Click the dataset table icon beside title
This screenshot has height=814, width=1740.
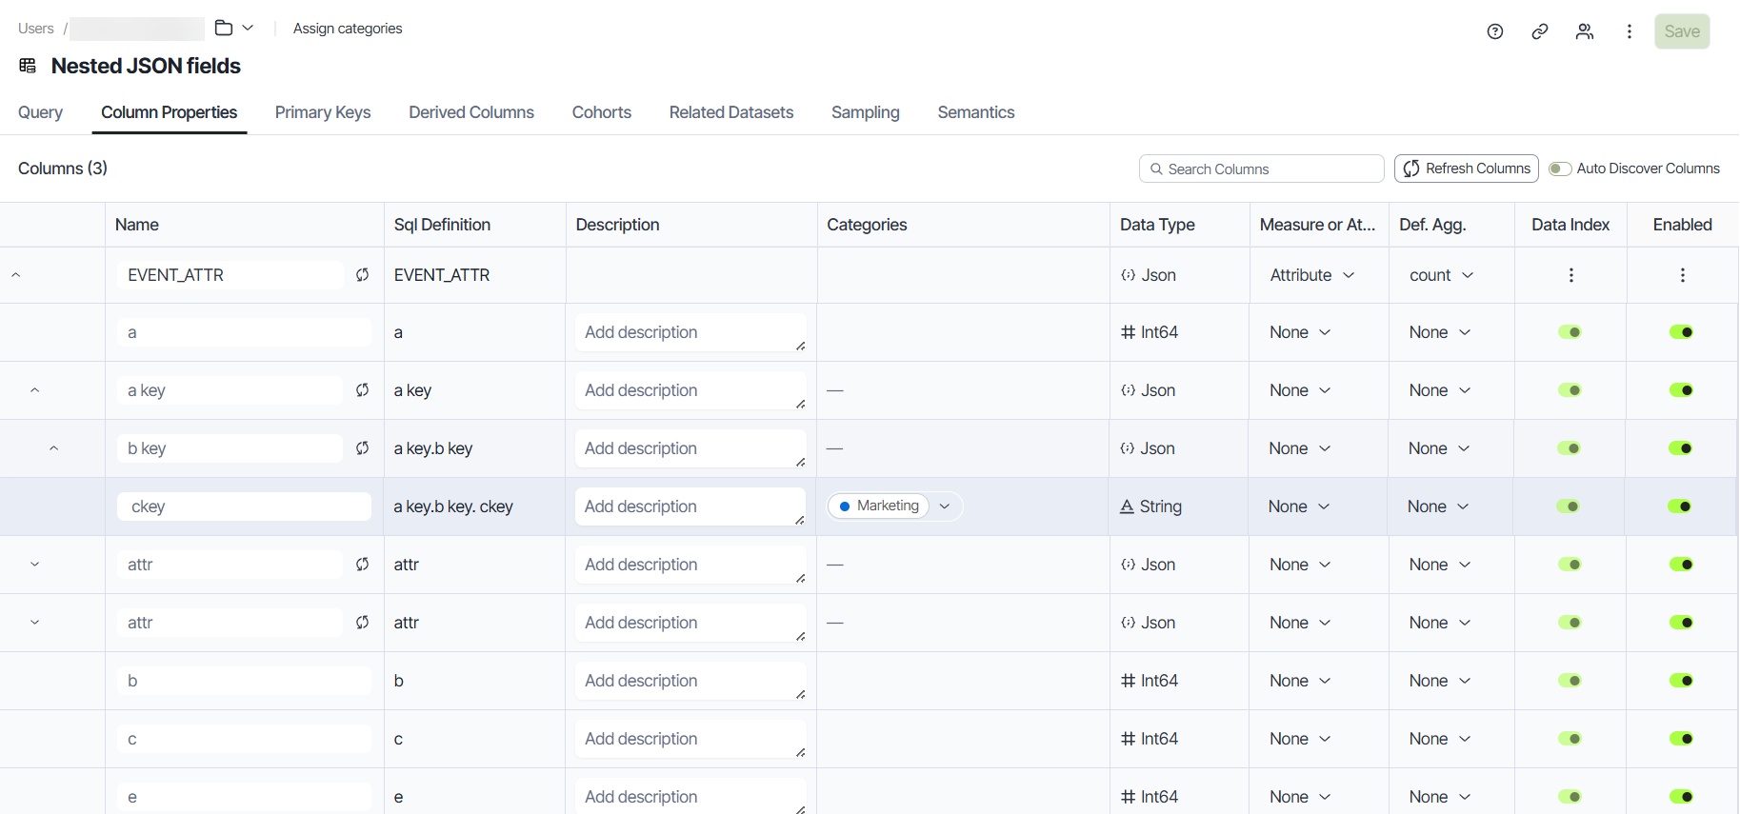[x=28, y=66]
